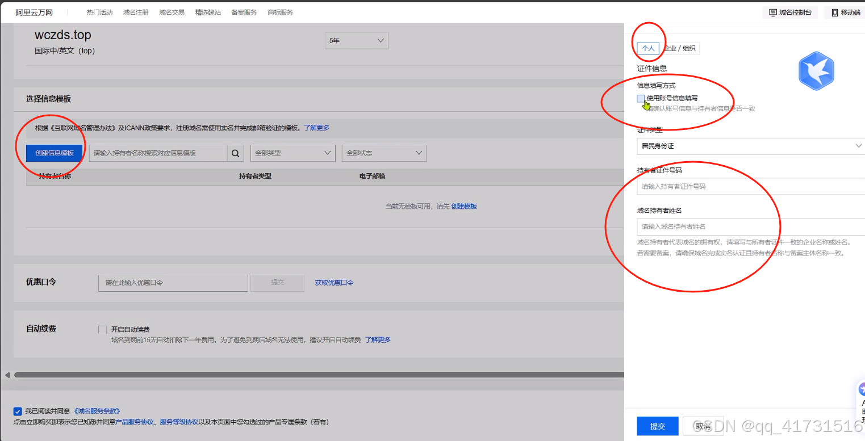Viewport: 865px width, 441px height.
Task: Enable the 开启自动续费 checkbox
Action: pyautogui.click(x=102, y=330)
